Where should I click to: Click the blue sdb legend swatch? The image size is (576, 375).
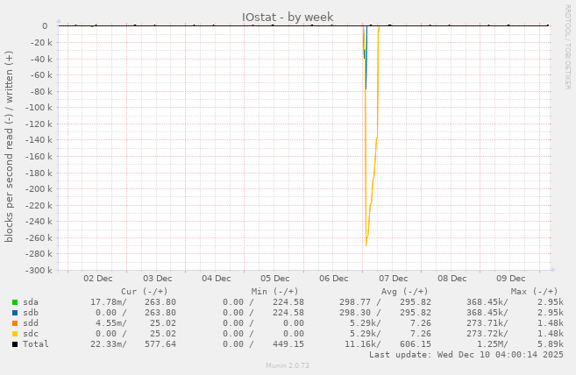click(x=15, y=313)
